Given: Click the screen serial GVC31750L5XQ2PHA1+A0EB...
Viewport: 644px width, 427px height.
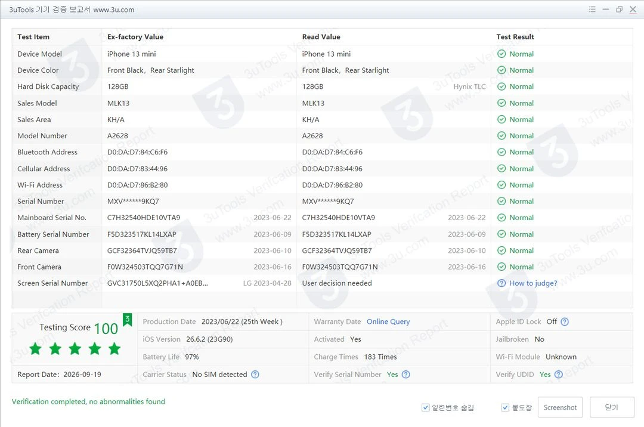Looking at the screenshot, I should (x=157, y=283).
